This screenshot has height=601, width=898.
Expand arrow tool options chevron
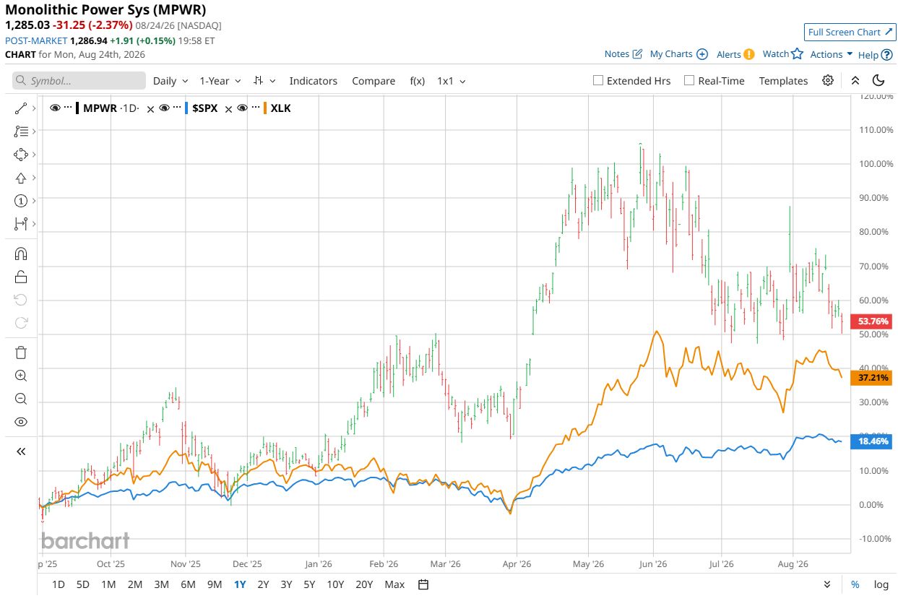pyautogui.click(x=34, y=178)
